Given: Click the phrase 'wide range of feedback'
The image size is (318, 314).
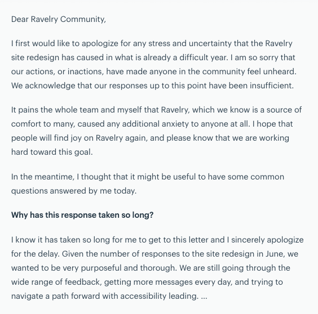Looking at the screenshot, I should coord(55,282).
